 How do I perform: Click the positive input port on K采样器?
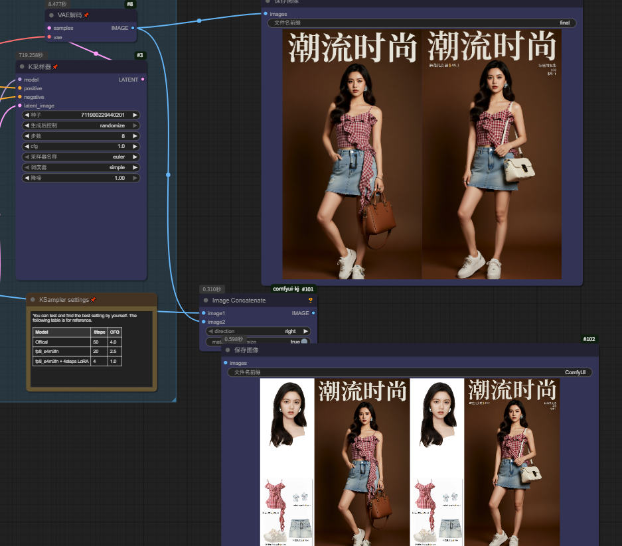tap(20, 88)
